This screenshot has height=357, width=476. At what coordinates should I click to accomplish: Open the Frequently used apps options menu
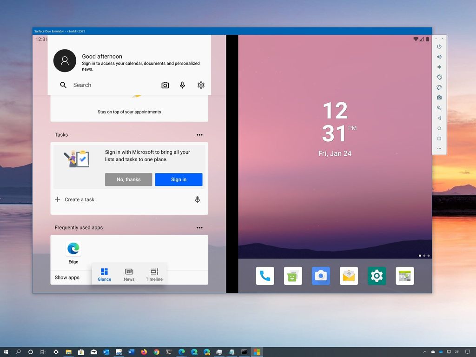pyautogui.click(x=199, y=227)
